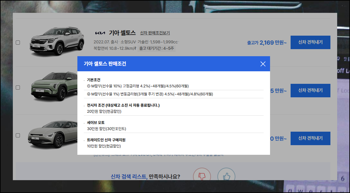Click the 출고 대기기간 : 4~5주 label

point(156,48)
